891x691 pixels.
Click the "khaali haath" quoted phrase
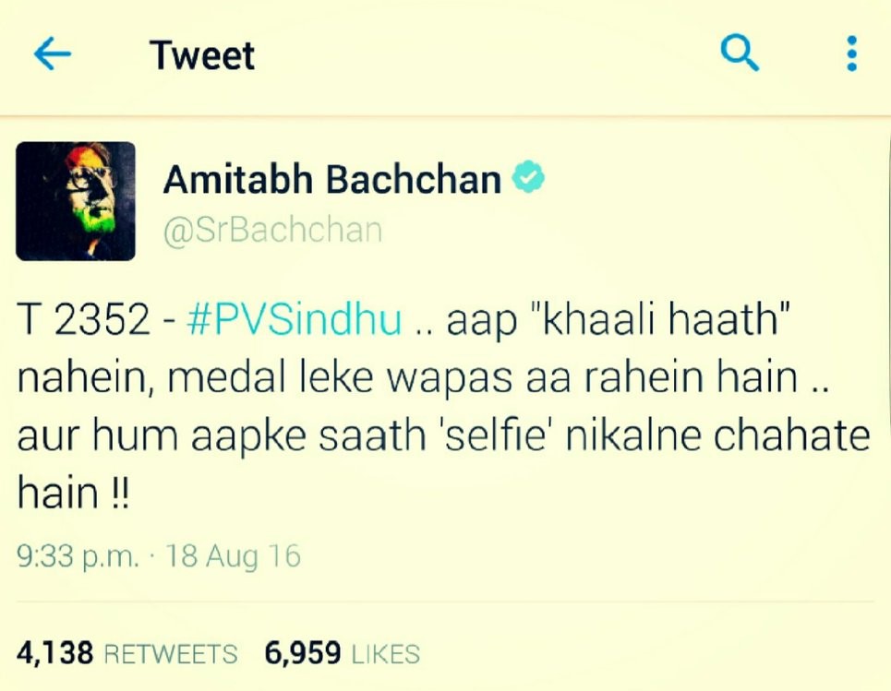(659, 318)
